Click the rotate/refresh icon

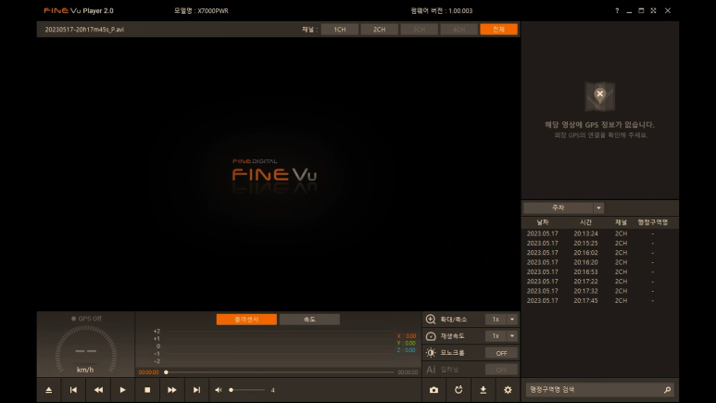click(458, 390)
